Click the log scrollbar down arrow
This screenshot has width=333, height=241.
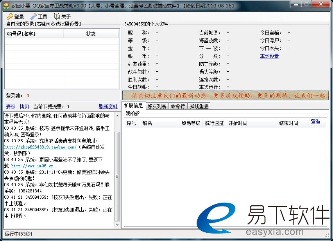(117, 225)
